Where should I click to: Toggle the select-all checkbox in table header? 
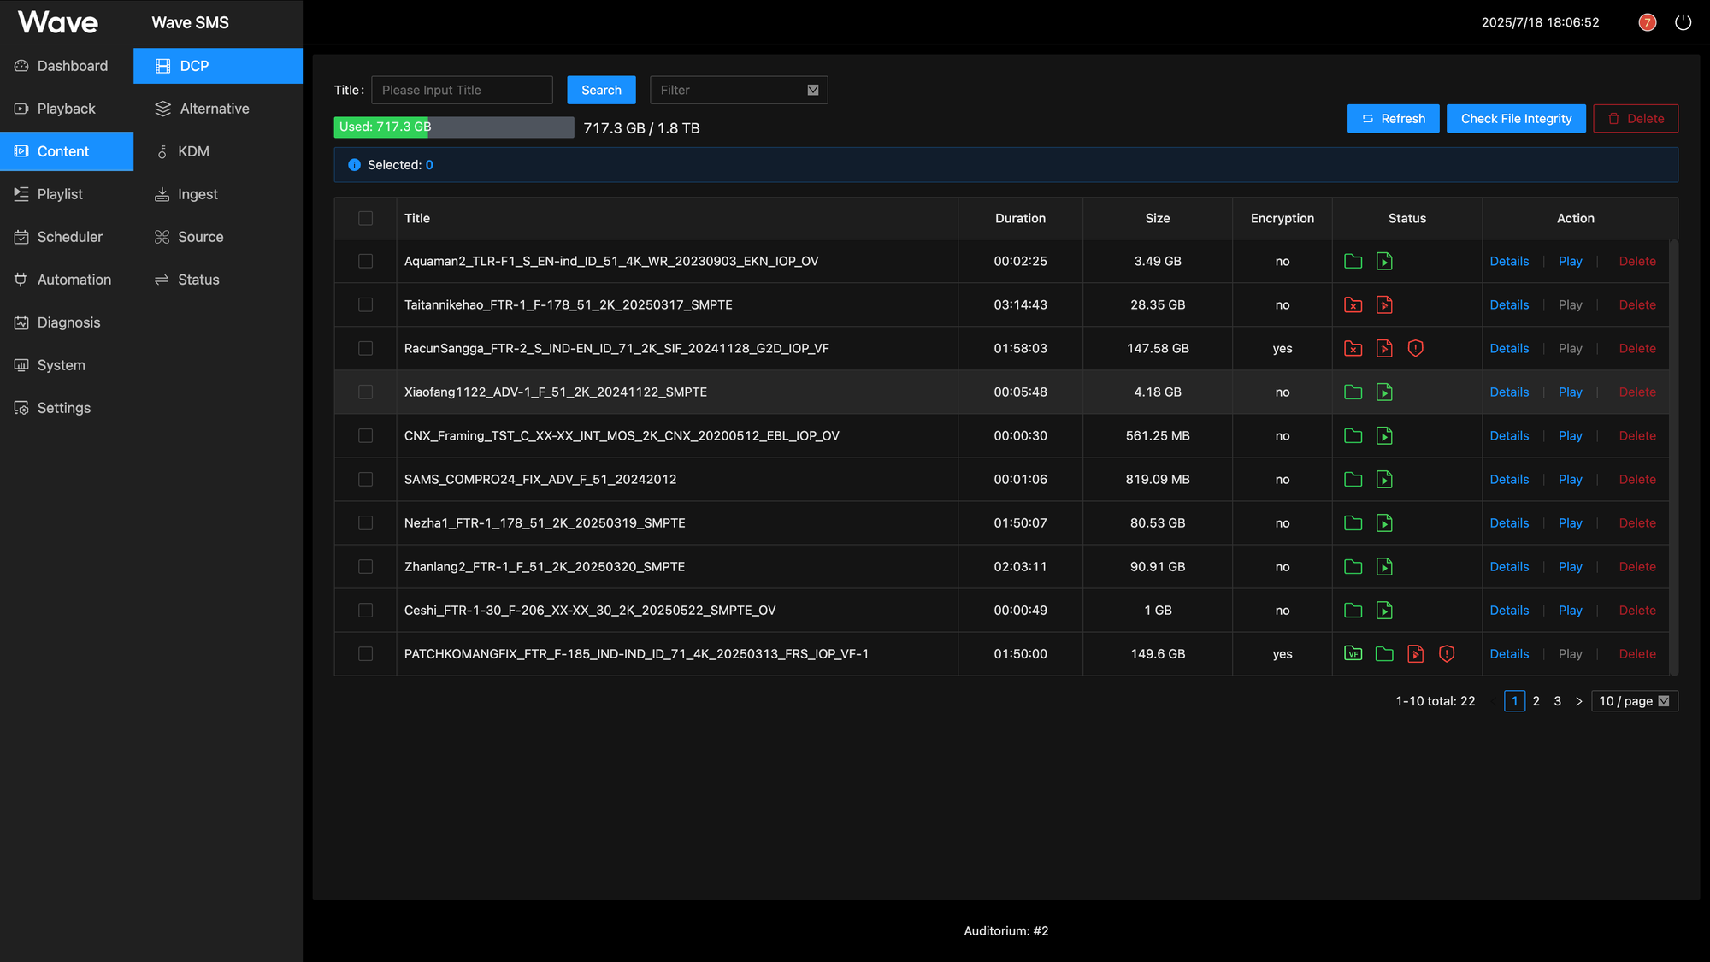[x=365, y=218]
